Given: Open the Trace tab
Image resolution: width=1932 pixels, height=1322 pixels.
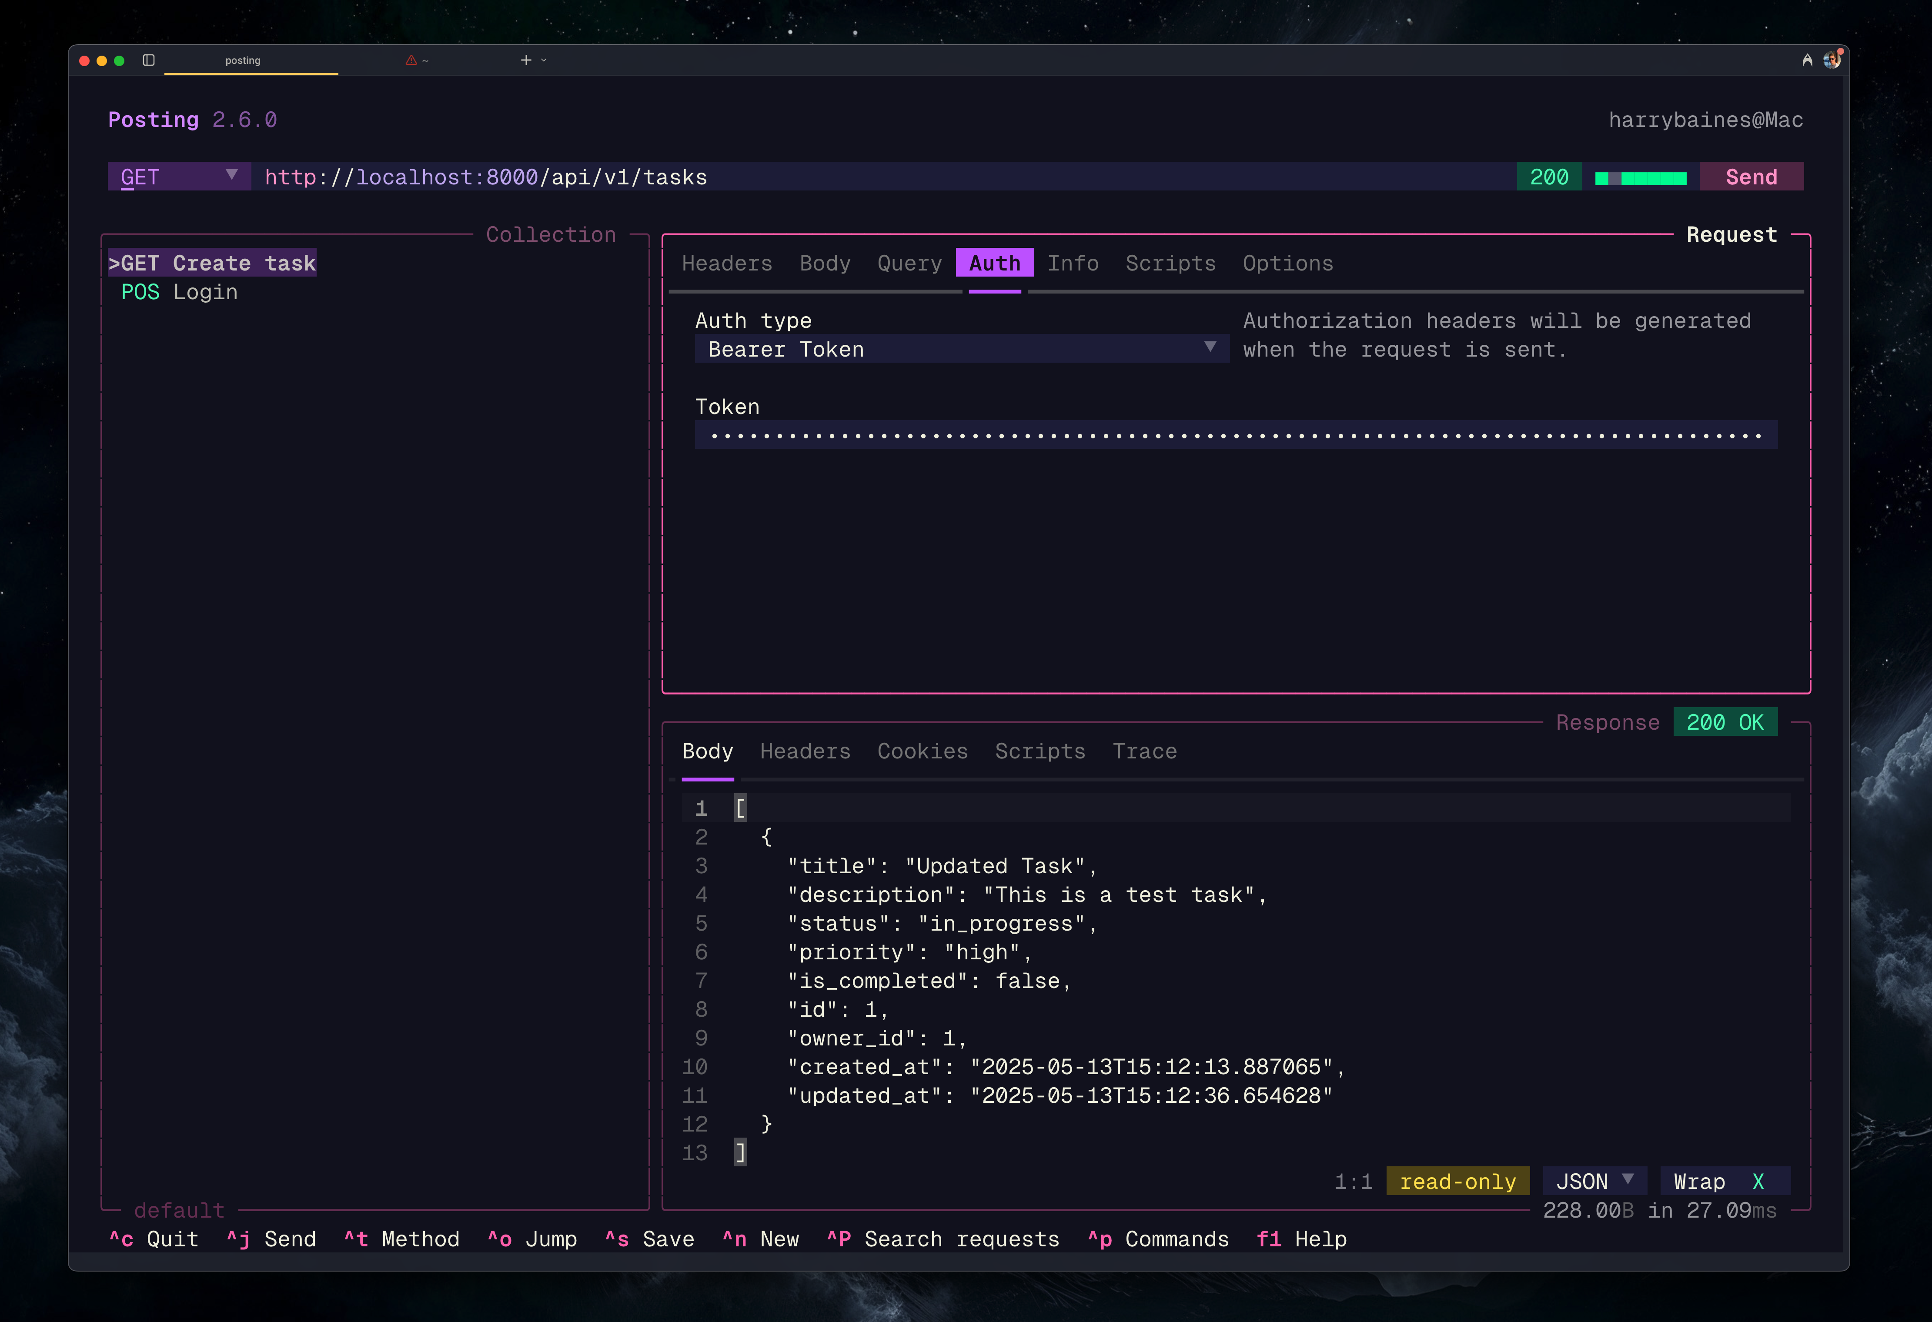Looking at the screenshot, I should [x=1145, y=751].
